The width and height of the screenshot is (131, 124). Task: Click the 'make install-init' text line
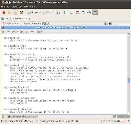(x=15, y=46)
